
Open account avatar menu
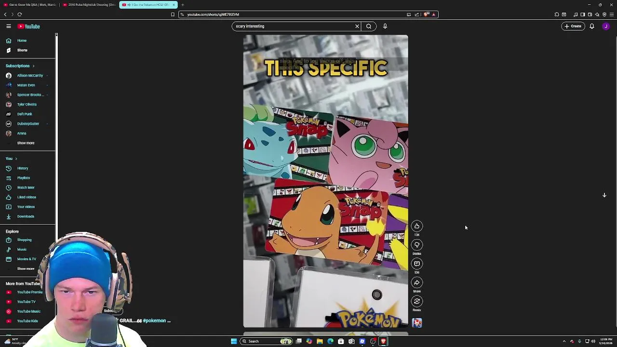pos(606,26)
